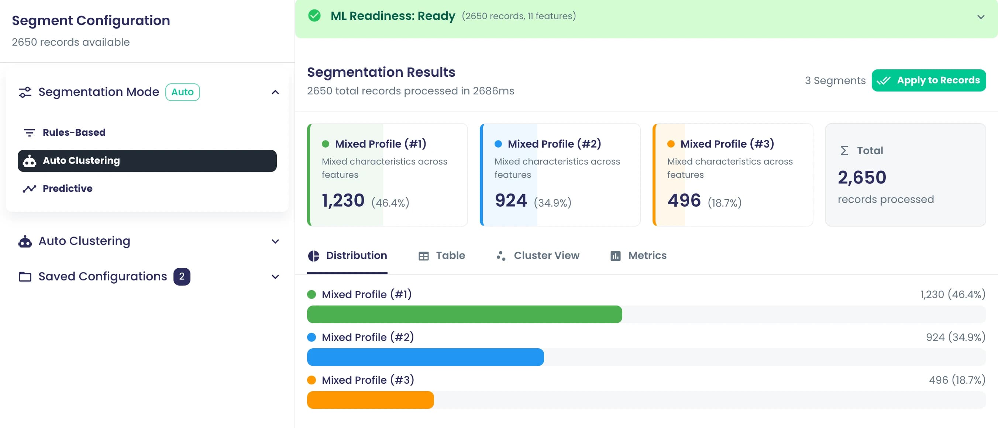Click orange dot on Mixed Profile (#3) card
Viewport: 998px width, 428px height.
click(x=671, y=144)
